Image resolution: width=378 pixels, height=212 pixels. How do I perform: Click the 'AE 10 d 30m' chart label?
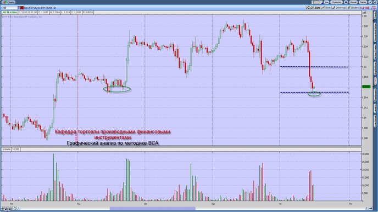(10, 12)
